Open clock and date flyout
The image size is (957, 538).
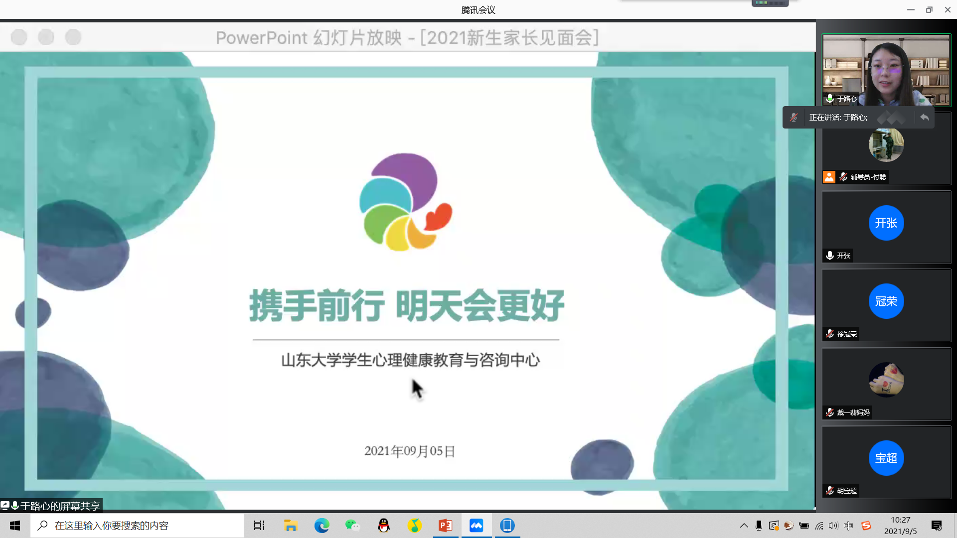(900, 526)
